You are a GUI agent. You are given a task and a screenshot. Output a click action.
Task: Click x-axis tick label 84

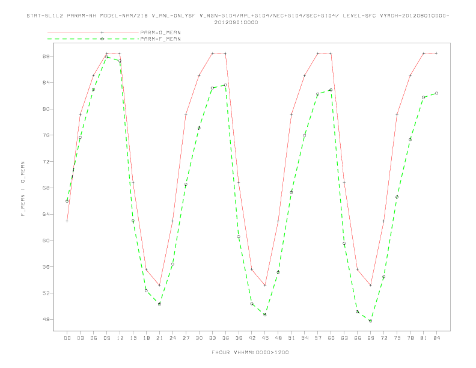tap(436, 338)
